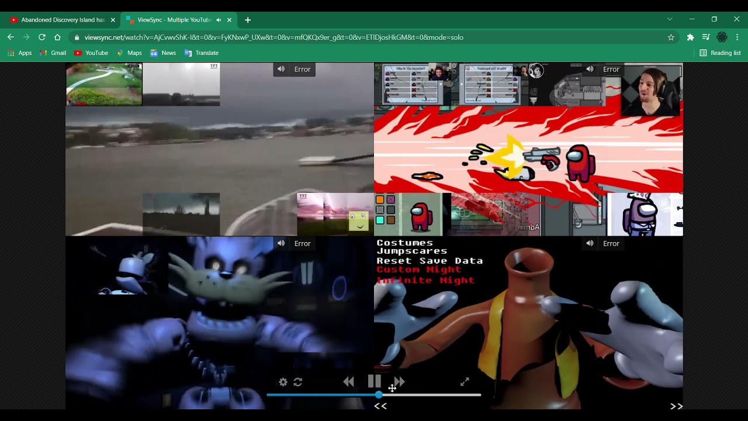Mute the ViewSync tab audio icon
This screenshot has width=748, height=421.
click(219, 20)
